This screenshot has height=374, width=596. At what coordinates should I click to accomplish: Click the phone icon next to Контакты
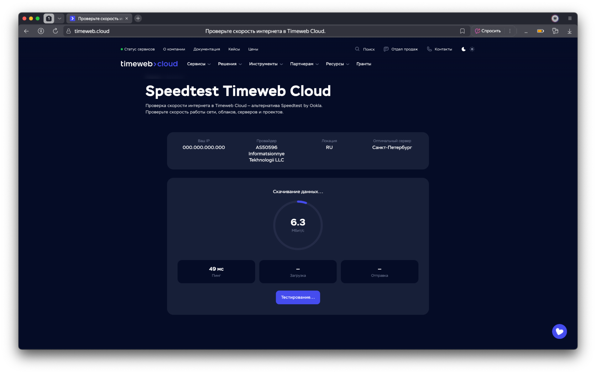[429, 49]
